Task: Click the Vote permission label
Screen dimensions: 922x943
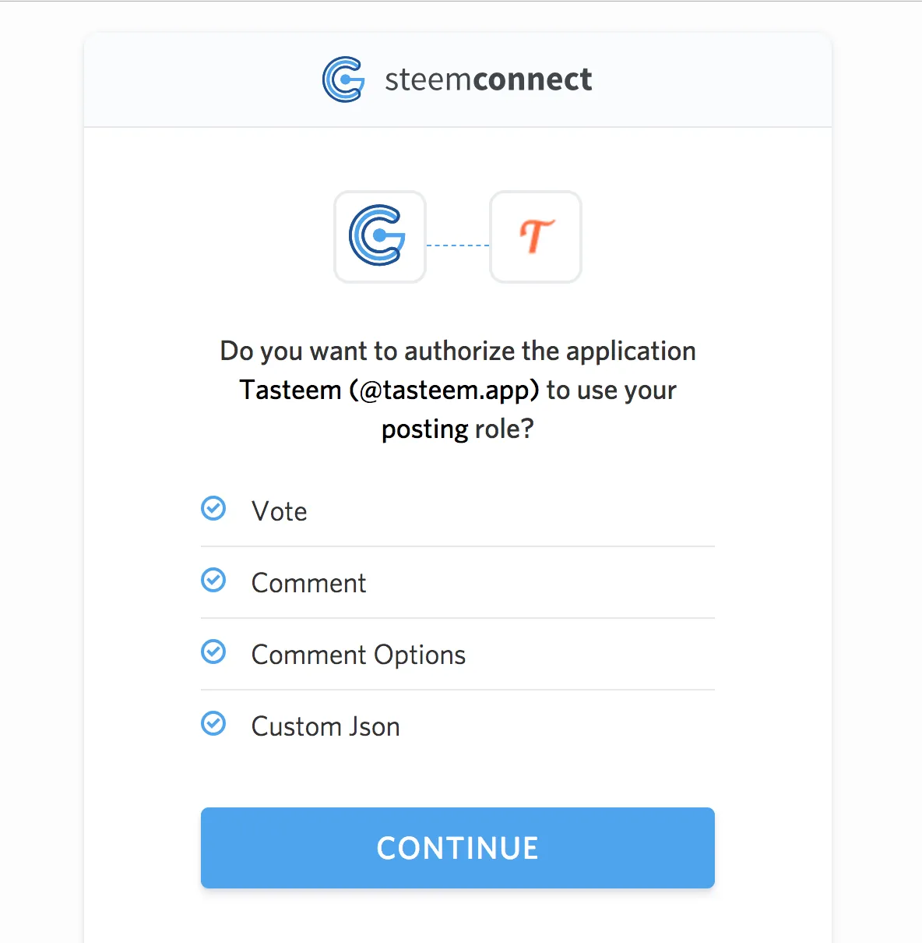Action: click(280, 511)
